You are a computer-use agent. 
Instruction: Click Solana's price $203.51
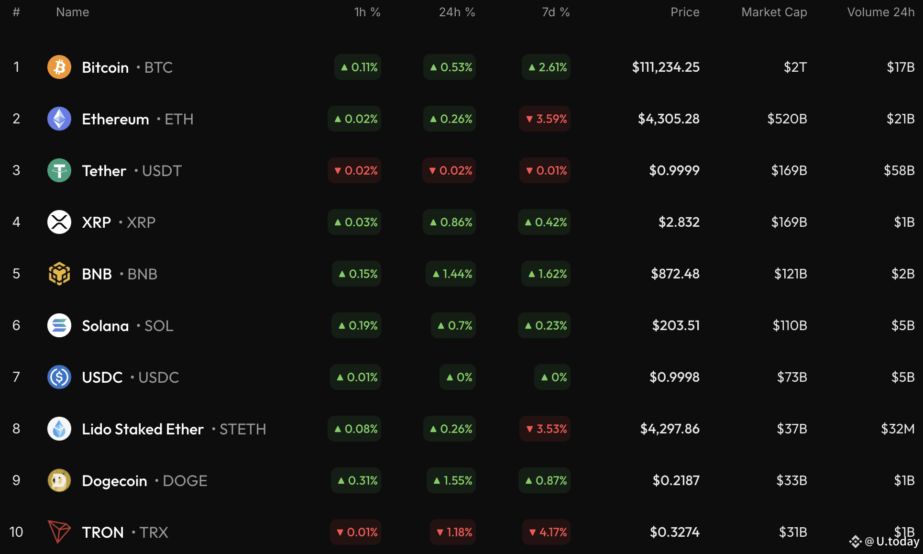(676, 325)
